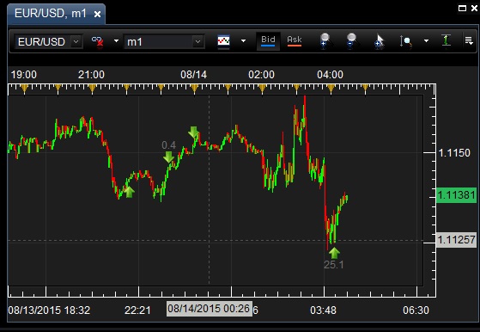This screenshot has width=480, height=332.
Task: Open the toolbar overflow options icon
Action: pos(469,40)
